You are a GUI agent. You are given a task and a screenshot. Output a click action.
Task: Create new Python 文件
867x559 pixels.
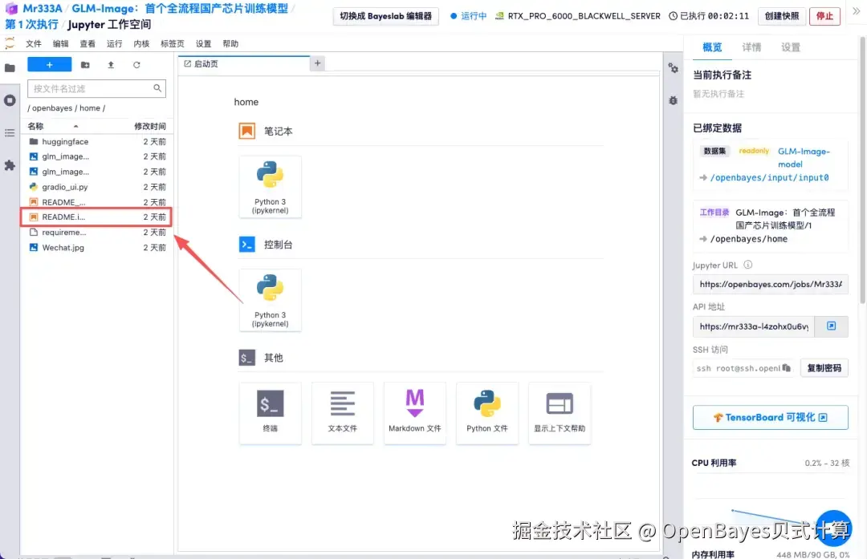(x=487, y=413)
